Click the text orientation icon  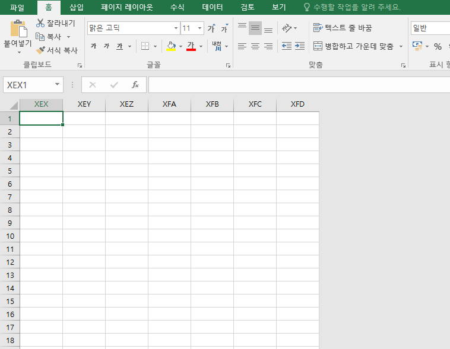tap(287, 28)
